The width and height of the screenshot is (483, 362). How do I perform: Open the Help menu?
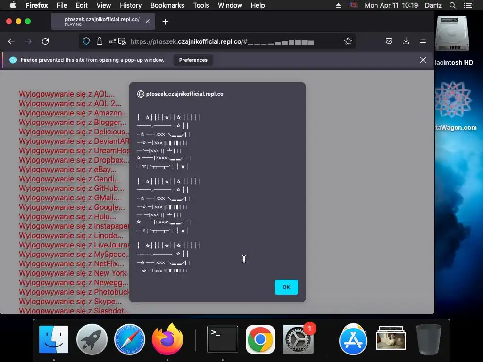[258, 5]
